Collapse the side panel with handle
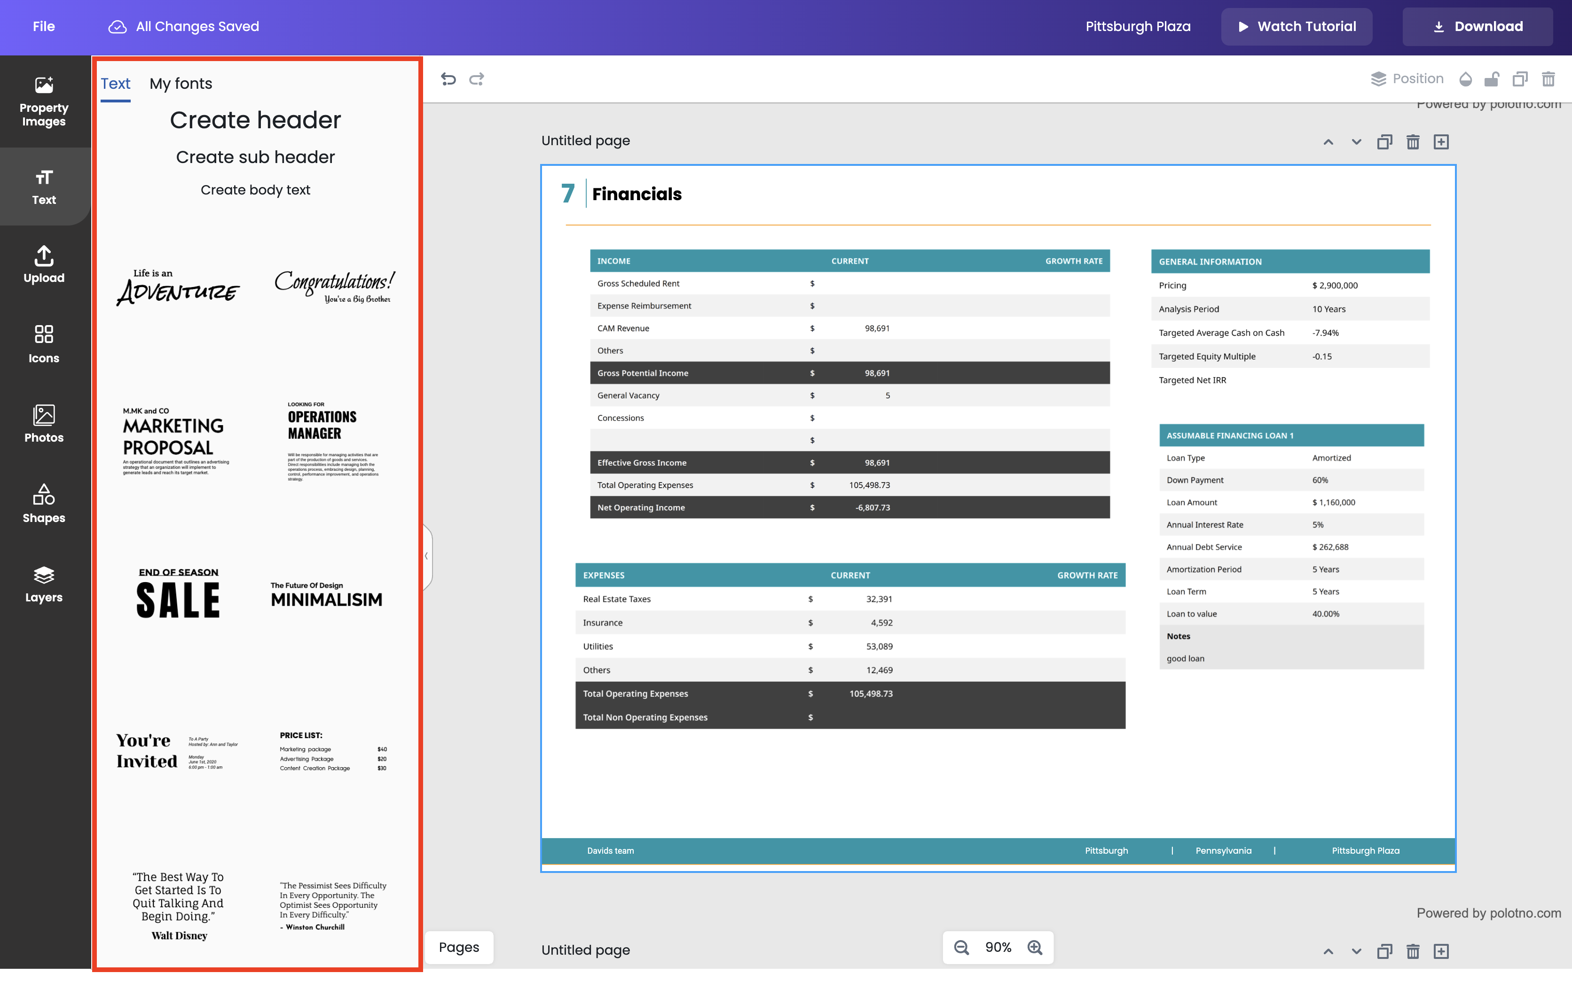The image size is (1572, 981). (x=426, y=556)
